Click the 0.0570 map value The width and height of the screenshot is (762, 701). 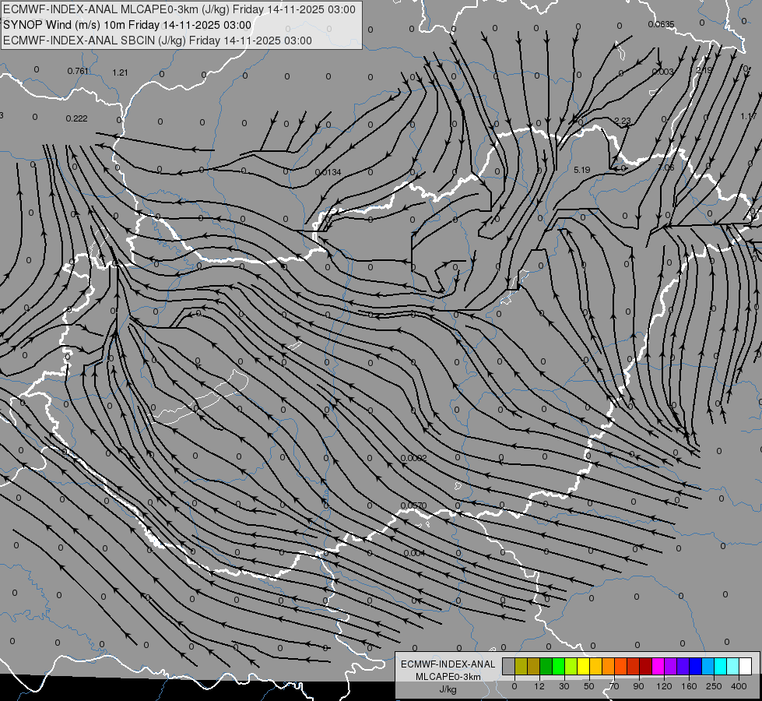[413, 506]
